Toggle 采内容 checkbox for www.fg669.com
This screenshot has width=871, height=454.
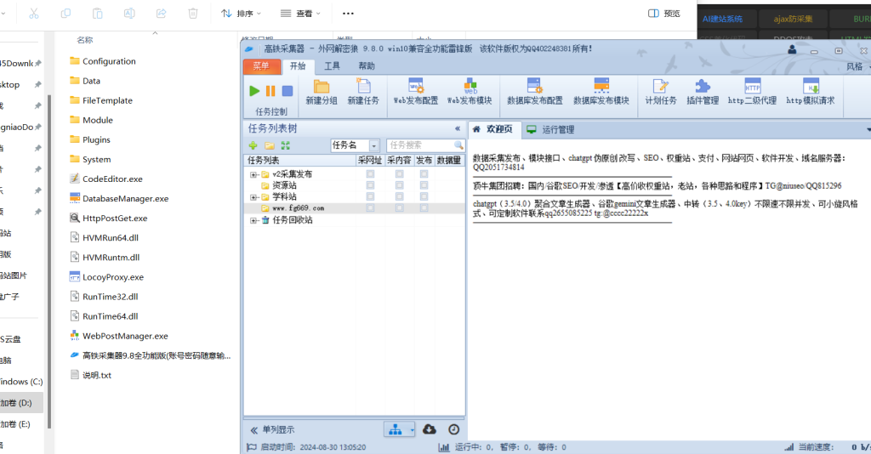[x=399, y=208]
